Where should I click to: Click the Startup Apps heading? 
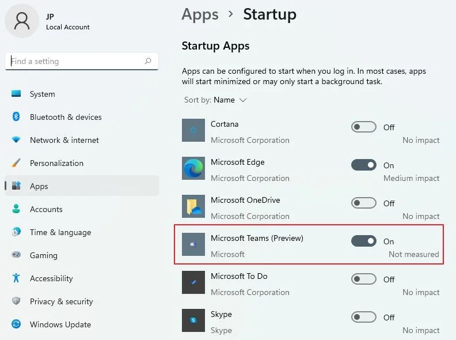click(x=215, y=46)
